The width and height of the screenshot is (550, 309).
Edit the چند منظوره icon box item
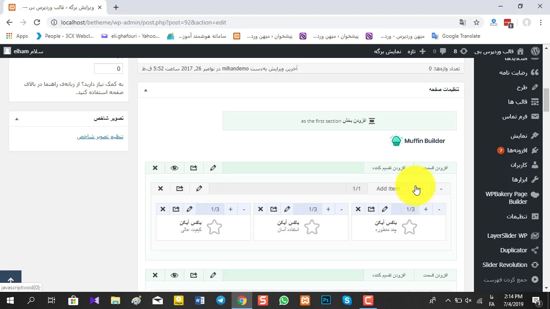(x=385, y=209)
